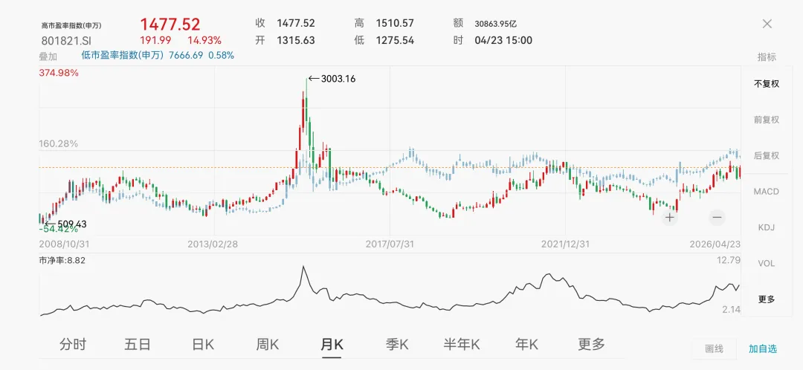
Task: Switch to 周K chart tab
Action: click(x=268, y=345)
